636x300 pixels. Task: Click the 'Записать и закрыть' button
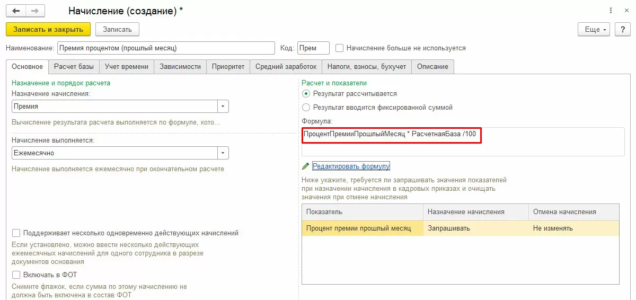pyautogui.click(x=48, y=29)
